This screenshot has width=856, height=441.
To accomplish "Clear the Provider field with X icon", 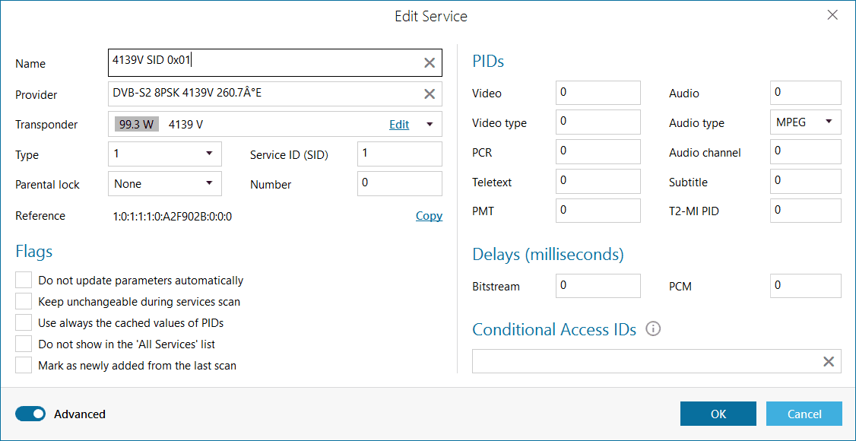I will coord(430,94).
